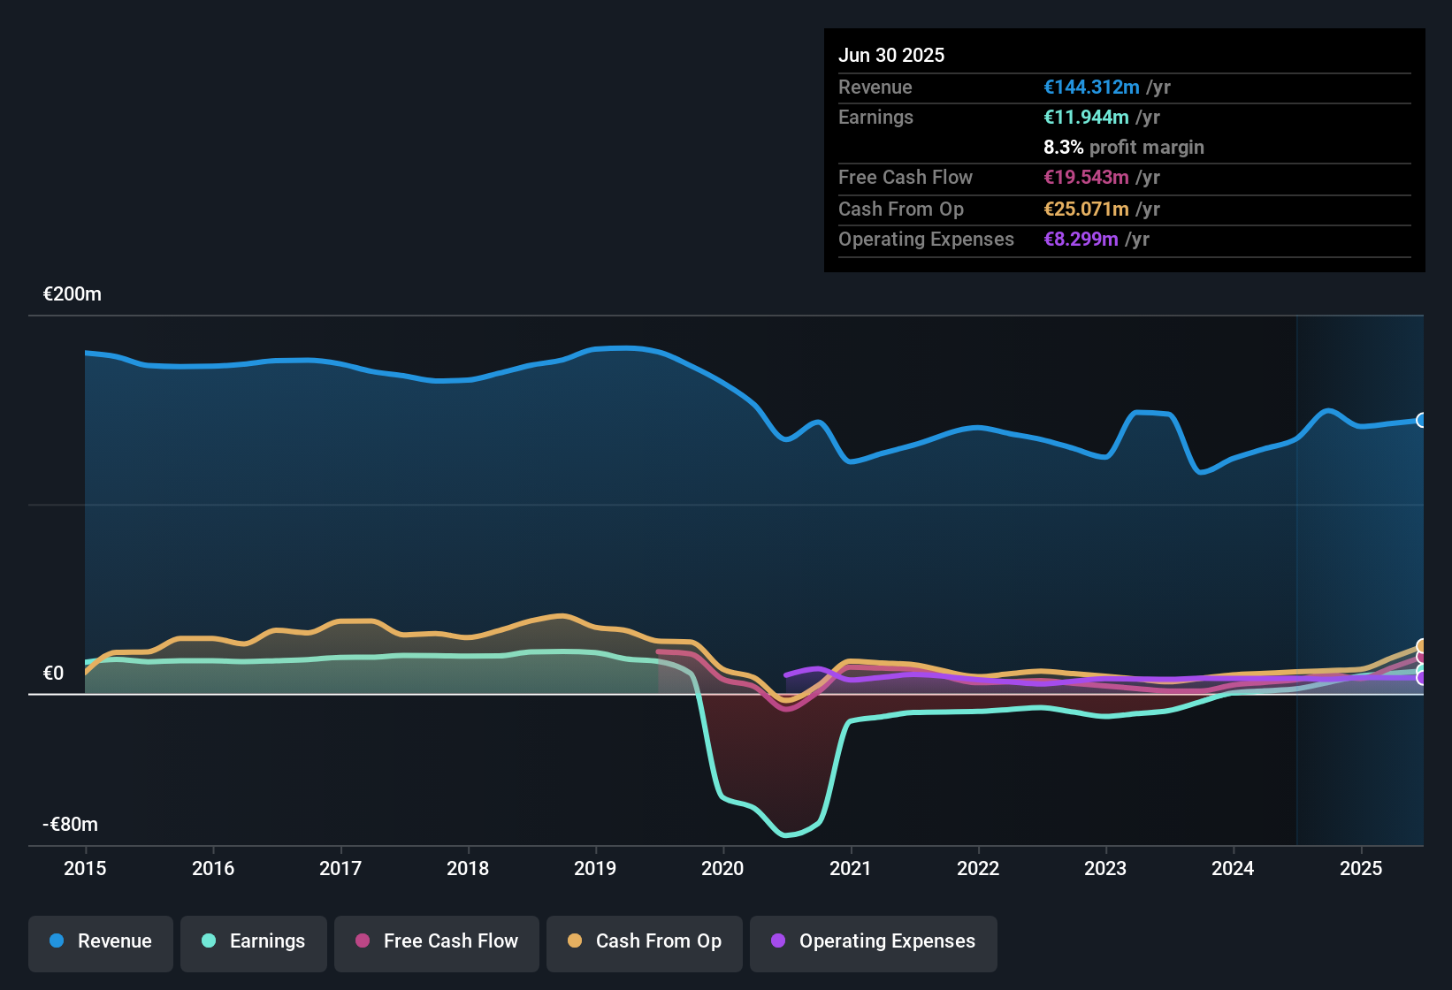This screenshot has height=990, width=1452.
Task: Toggle the Earnings series visibility
Action: tap(253, 942)
